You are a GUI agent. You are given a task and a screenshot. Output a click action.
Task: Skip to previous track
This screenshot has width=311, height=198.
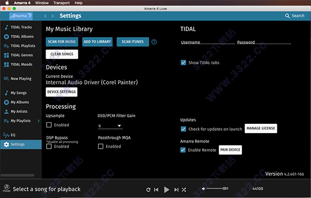point(157,190)
